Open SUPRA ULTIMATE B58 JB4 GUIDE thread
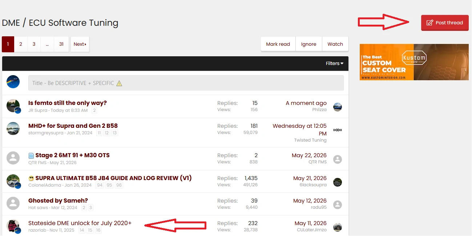The image size is (472, 236). pos(113,178)
